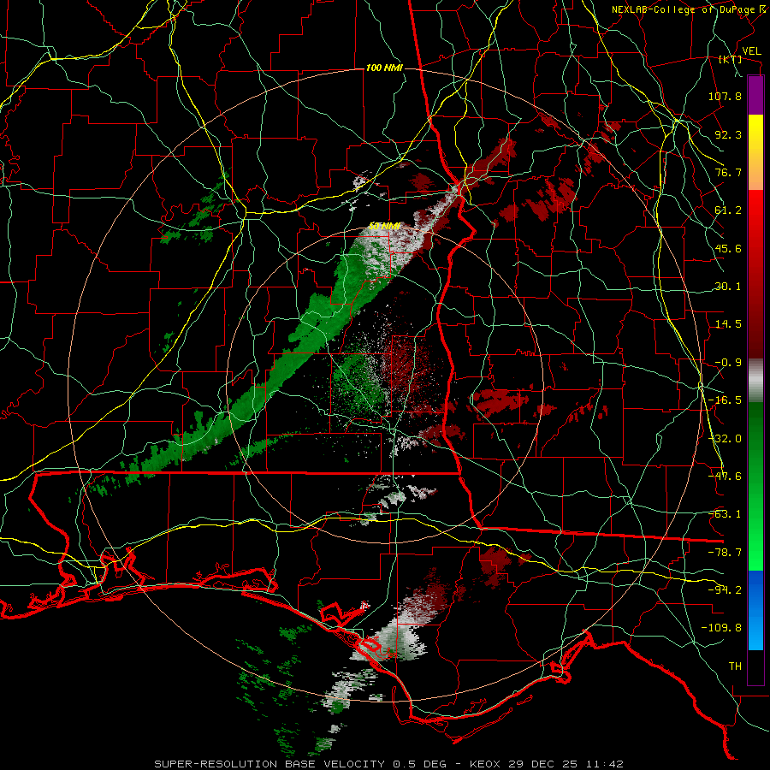Click the -16.5 velocity scale value
Image resolution: width=770 pixels, height=770 pixels.
(x=725, y=400)
